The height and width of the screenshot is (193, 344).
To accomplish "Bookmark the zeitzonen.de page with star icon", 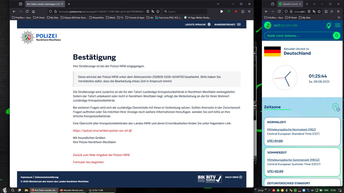I will click(319, 12).
